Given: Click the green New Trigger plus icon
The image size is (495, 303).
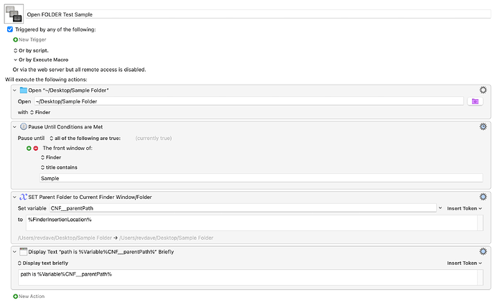Looking at the screenshot, I should click(x=15, y=39).
